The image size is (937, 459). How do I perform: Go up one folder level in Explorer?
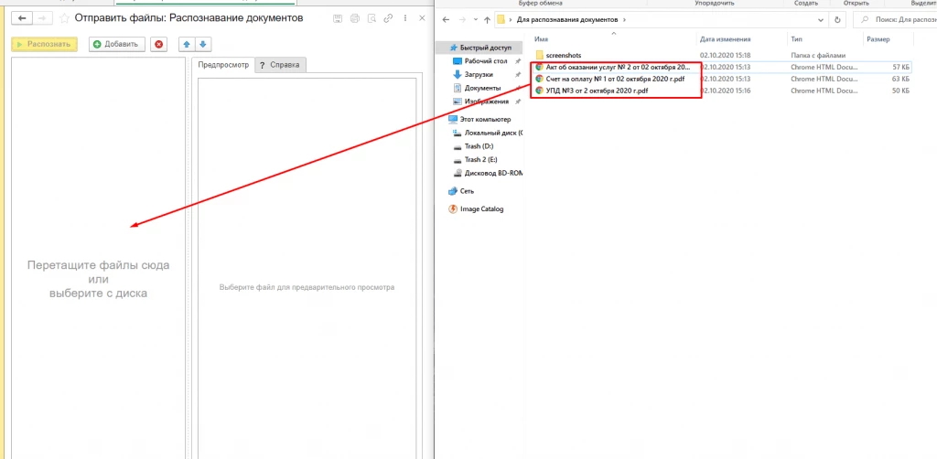487,20
